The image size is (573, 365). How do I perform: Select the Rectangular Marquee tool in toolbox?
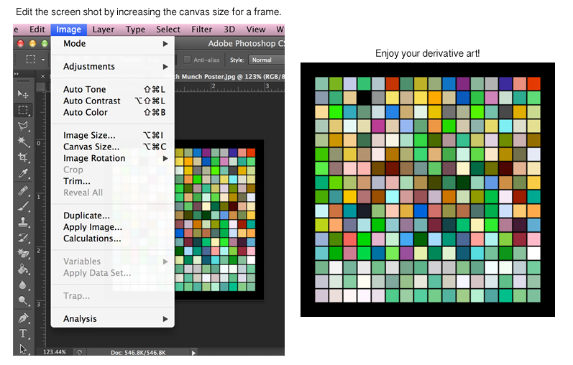(x=23, y=110)
